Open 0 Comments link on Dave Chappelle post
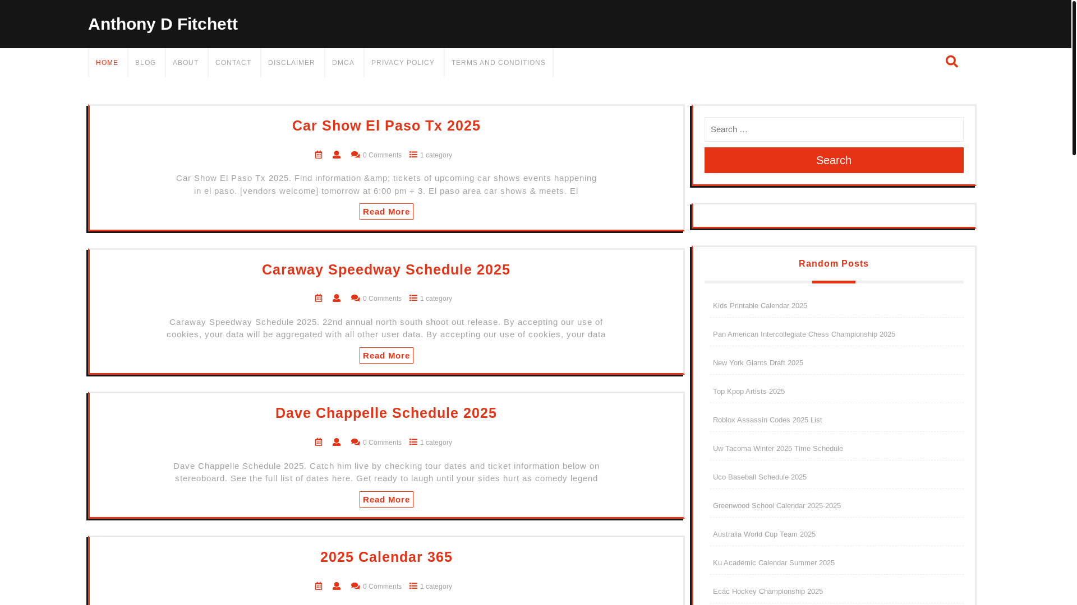 [x=382, y=443]
